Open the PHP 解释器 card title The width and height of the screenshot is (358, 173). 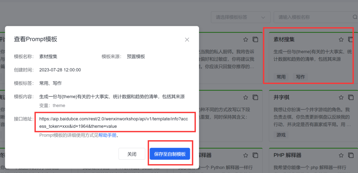[288, 155]
